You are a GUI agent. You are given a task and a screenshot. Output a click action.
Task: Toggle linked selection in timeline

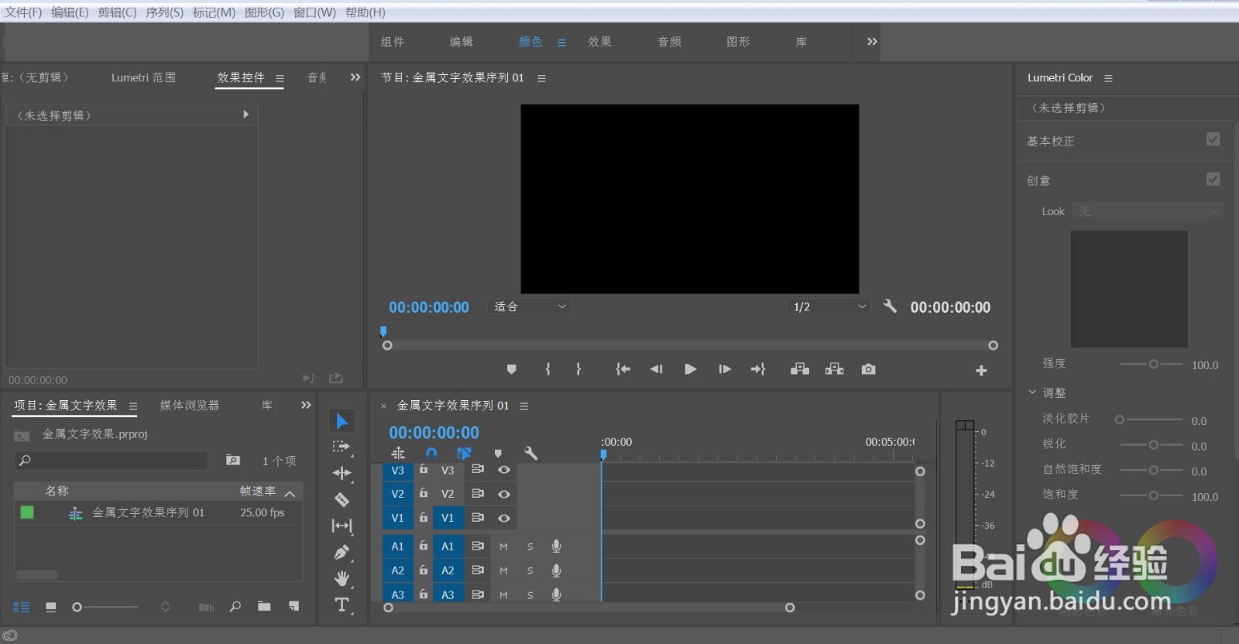464,453
